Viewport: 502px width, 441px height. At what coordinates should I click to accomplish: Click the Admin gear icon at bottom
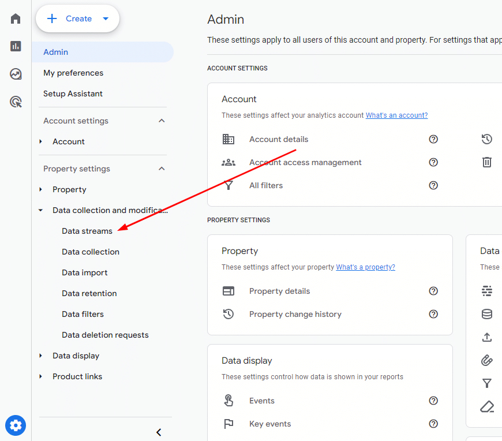[16, 425]
